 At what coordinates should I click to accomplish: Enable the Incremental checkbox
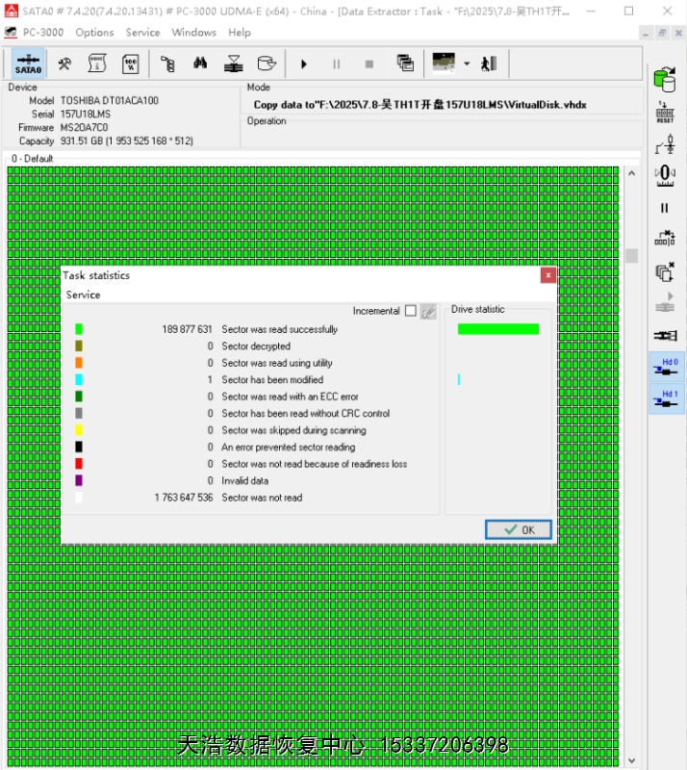pyautogui.click(x=411, y=311)
